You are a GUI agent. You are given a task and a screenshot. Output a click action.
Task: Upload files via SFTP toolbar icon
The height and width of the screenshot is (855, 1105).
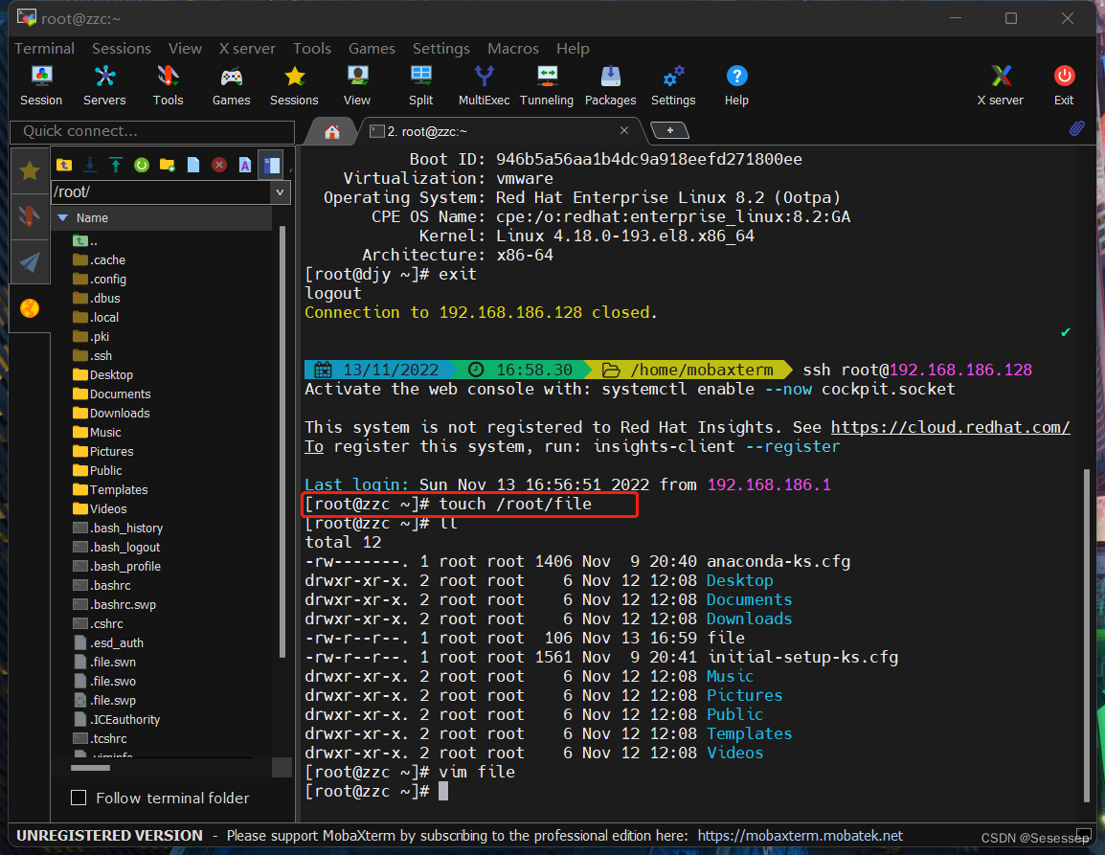116,165
